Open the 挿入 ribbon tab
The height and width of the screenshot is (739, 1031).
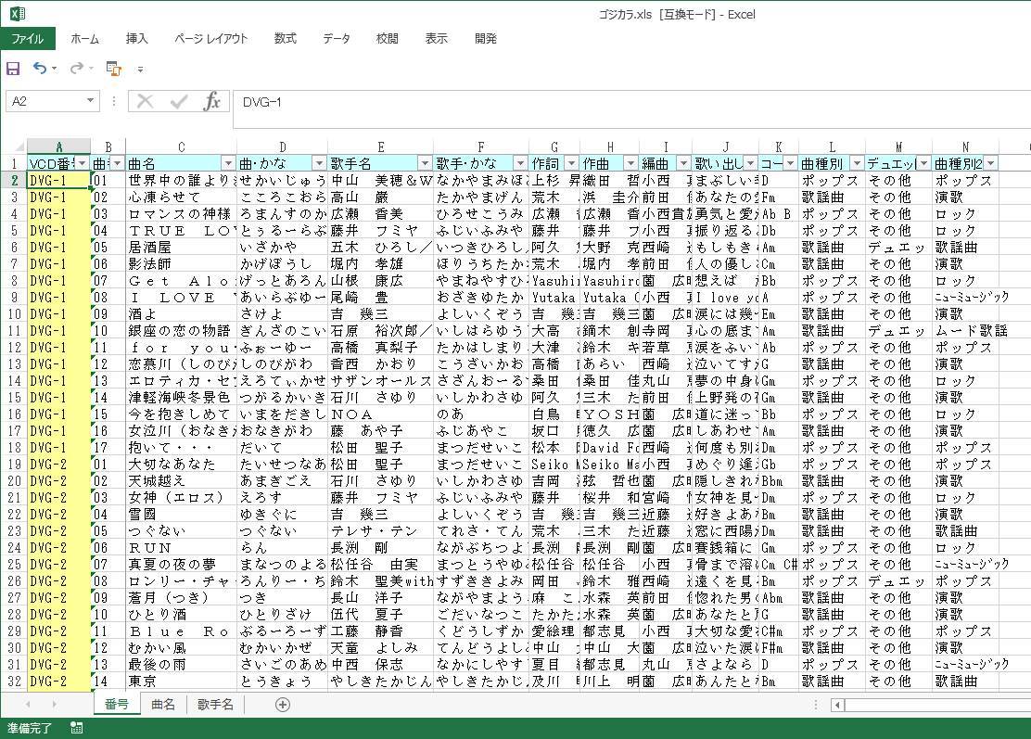coord(137,39)
